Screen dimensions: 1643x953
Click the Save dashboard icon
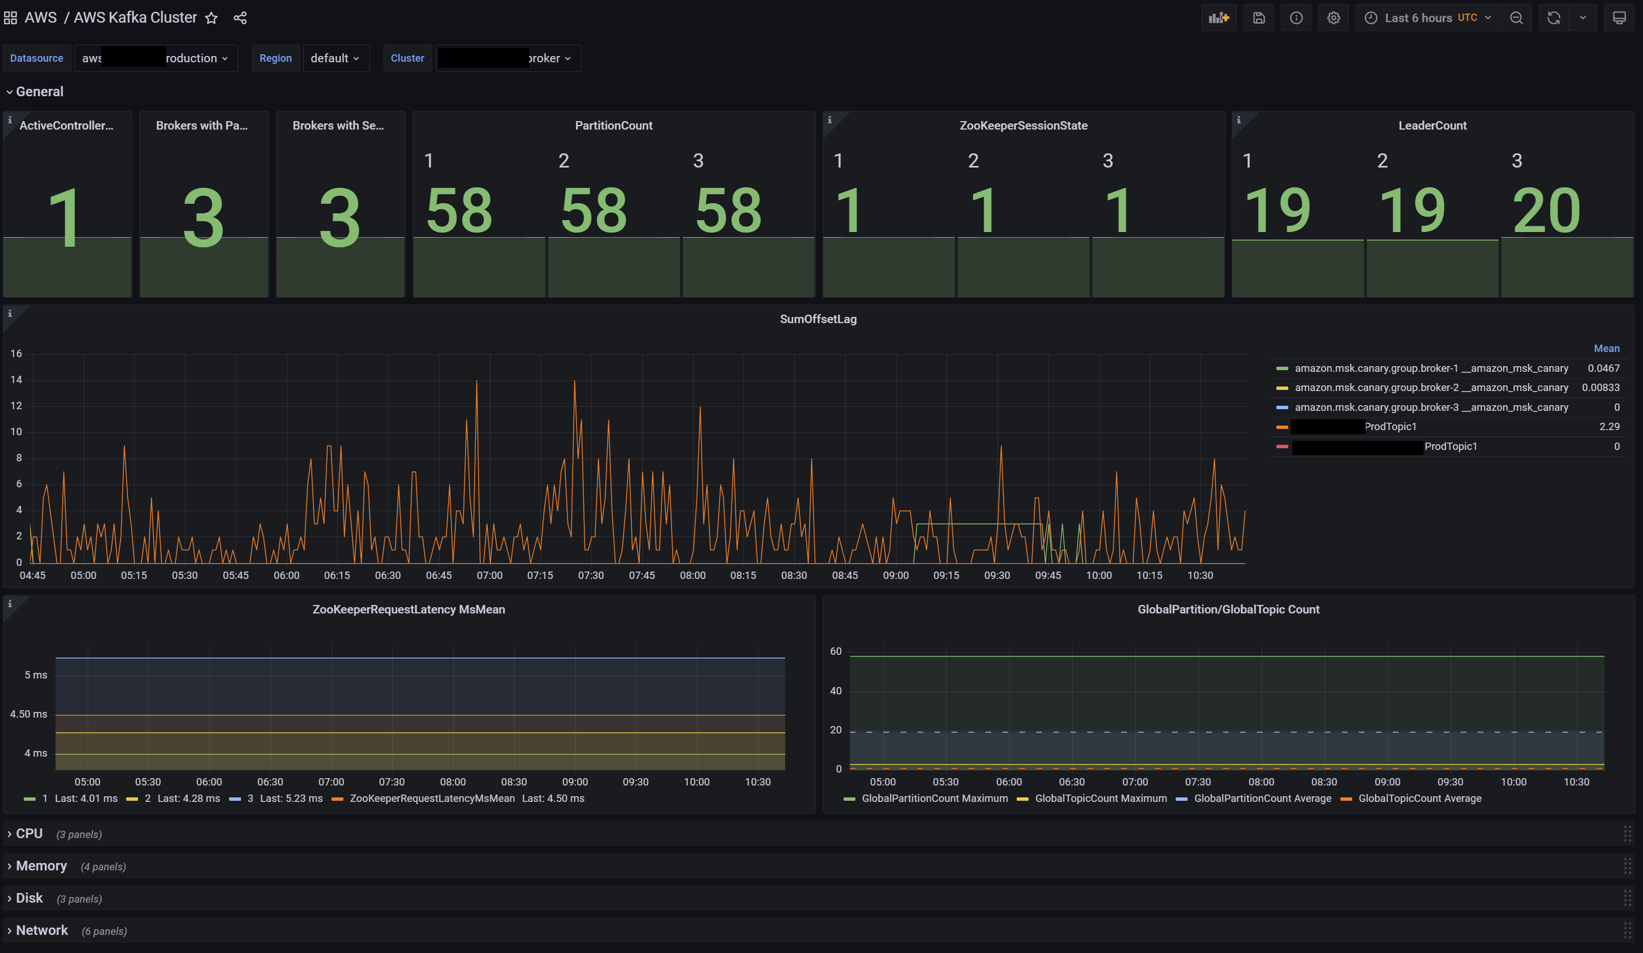click(1258, 18)
